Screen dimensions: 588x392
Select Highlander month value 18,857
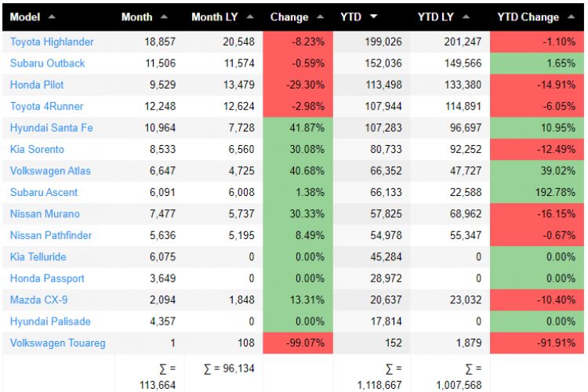click(x=160, y=42)
